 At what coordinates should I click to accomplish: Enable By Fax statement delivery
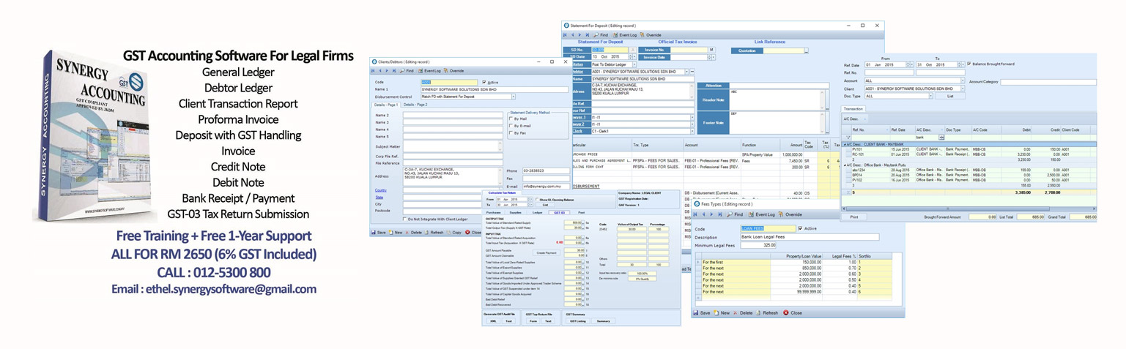tap(511, 133)
